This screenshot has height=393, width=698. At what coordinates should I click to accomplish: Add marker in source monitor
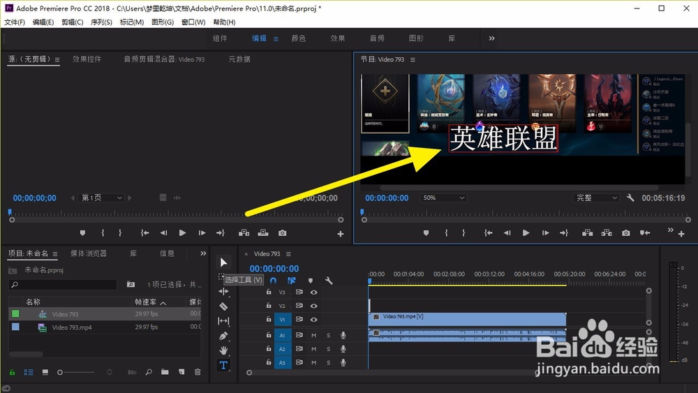82,232
